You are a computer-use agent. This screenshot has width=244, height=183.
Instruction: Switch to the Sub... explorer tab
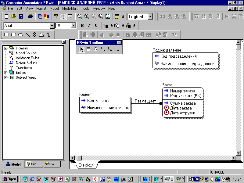coord(34,164)
